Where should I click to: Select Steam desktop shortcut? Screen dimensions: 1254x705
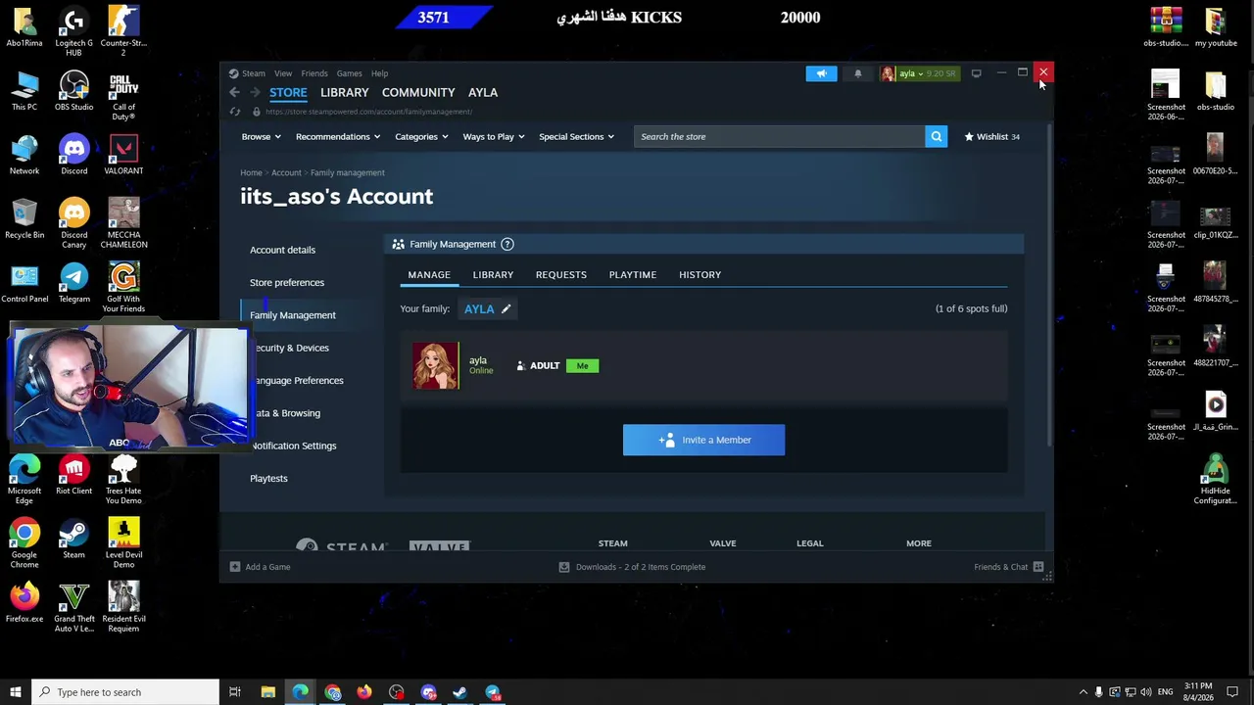[73, 540]
